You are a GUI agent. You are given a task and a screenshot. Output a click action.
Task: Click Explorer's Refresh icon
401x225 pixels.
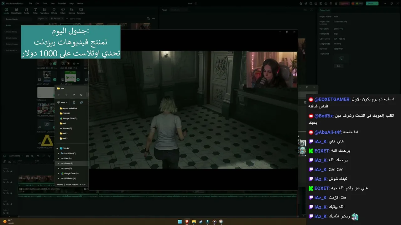(81, 95)
